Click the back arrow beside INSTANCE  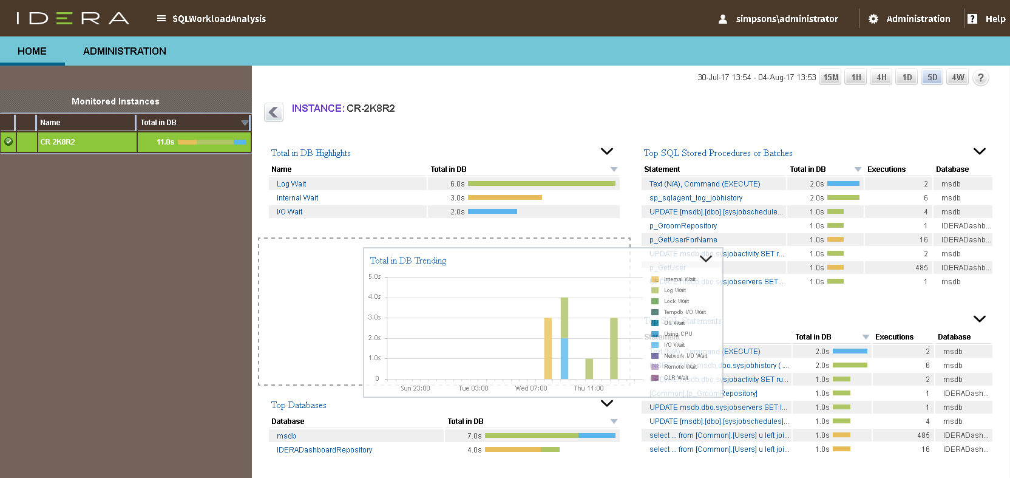pos(274,112)
